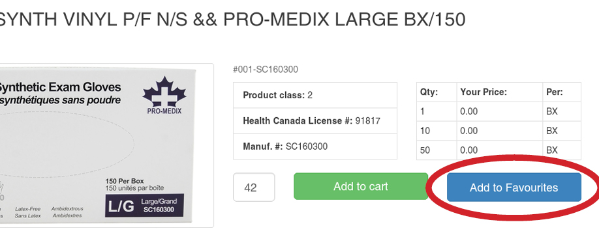Open the glove box product image
The image size is (599, 248).
(106, 146)
